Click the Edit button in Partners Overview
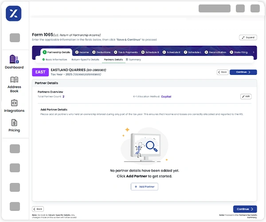Image resolution: width=266 pixels, height=222 pixels. [x=246, y=96]
